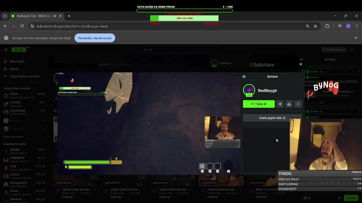The height and width of the screenshot is (203, 362).
Task: Click Varsayılan olarak ayarla button
Action: point(95,38)
